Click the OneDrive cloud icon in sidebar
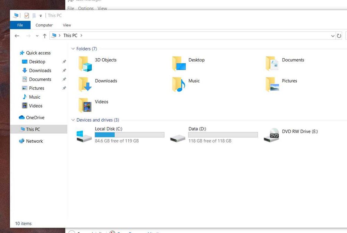 [22, 117]
